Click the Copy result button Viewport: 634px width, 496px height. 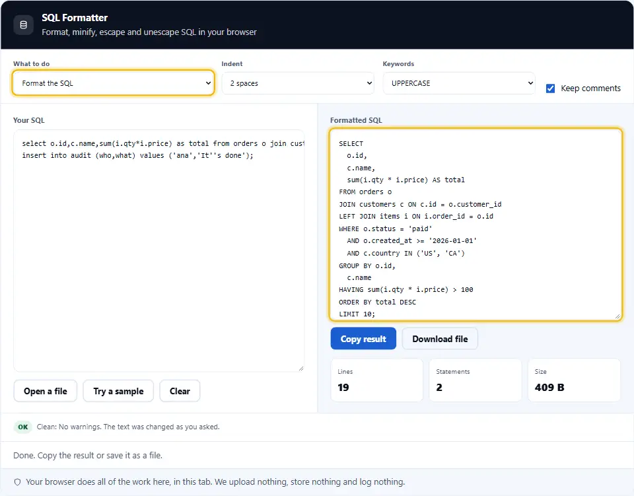pyautogui.click(x=363, y=339)
